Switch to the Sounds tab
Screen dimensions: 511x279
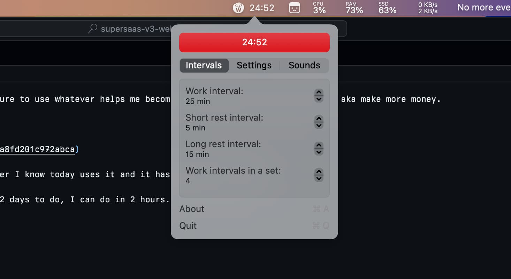coord(304,66)
